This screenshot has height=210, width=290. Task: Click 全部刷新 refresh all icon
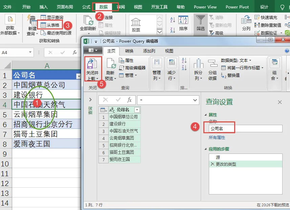pyautogui.click(x=88, y=21)
